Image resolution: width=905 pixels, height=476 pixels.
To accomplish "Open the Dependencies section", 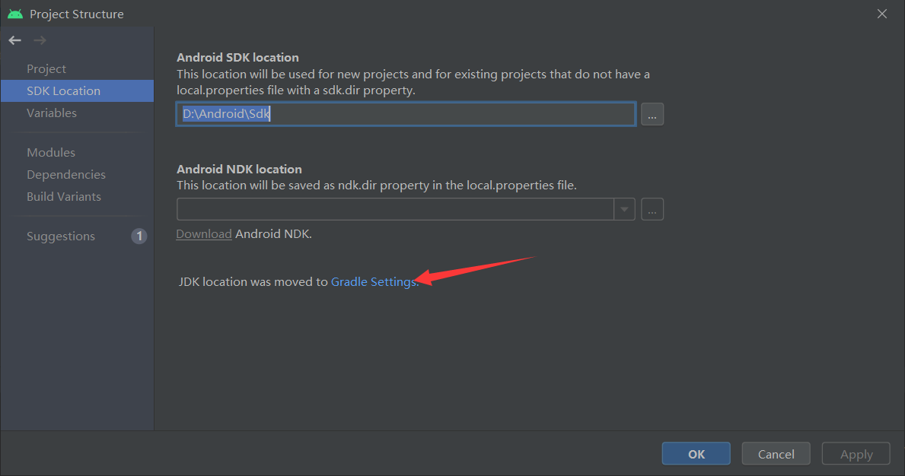I will pos(65,175).
